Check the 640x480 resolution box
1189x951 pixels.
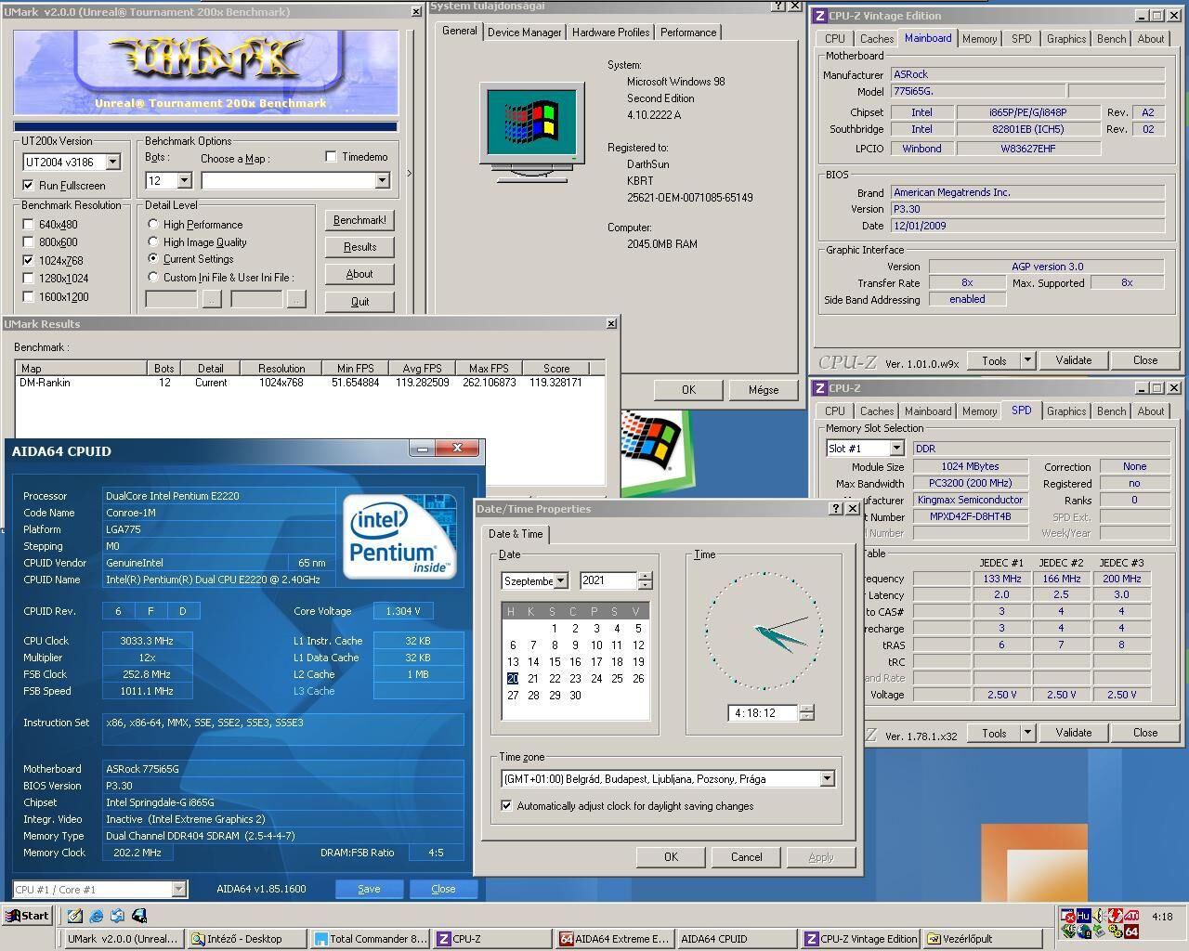pos(28,225)
